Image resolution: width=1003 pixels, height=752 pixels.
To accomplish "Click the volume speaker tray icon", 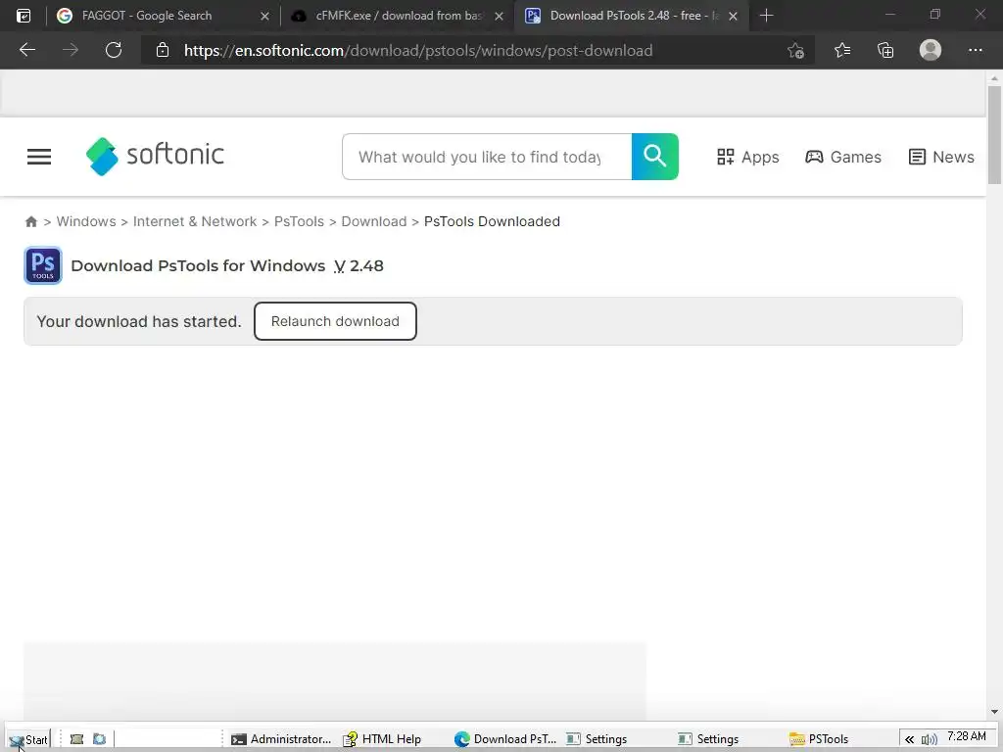I will [x=930, y=740].
